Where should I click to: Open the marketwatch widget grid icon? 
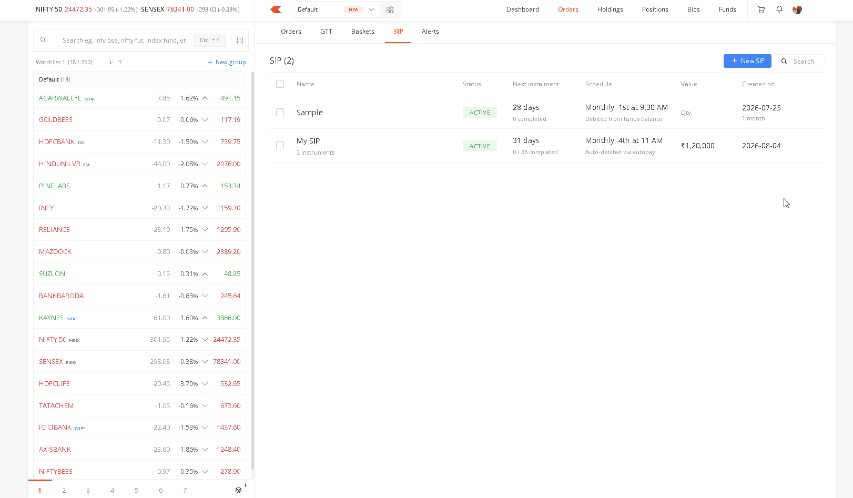click(x=390, y=9)
